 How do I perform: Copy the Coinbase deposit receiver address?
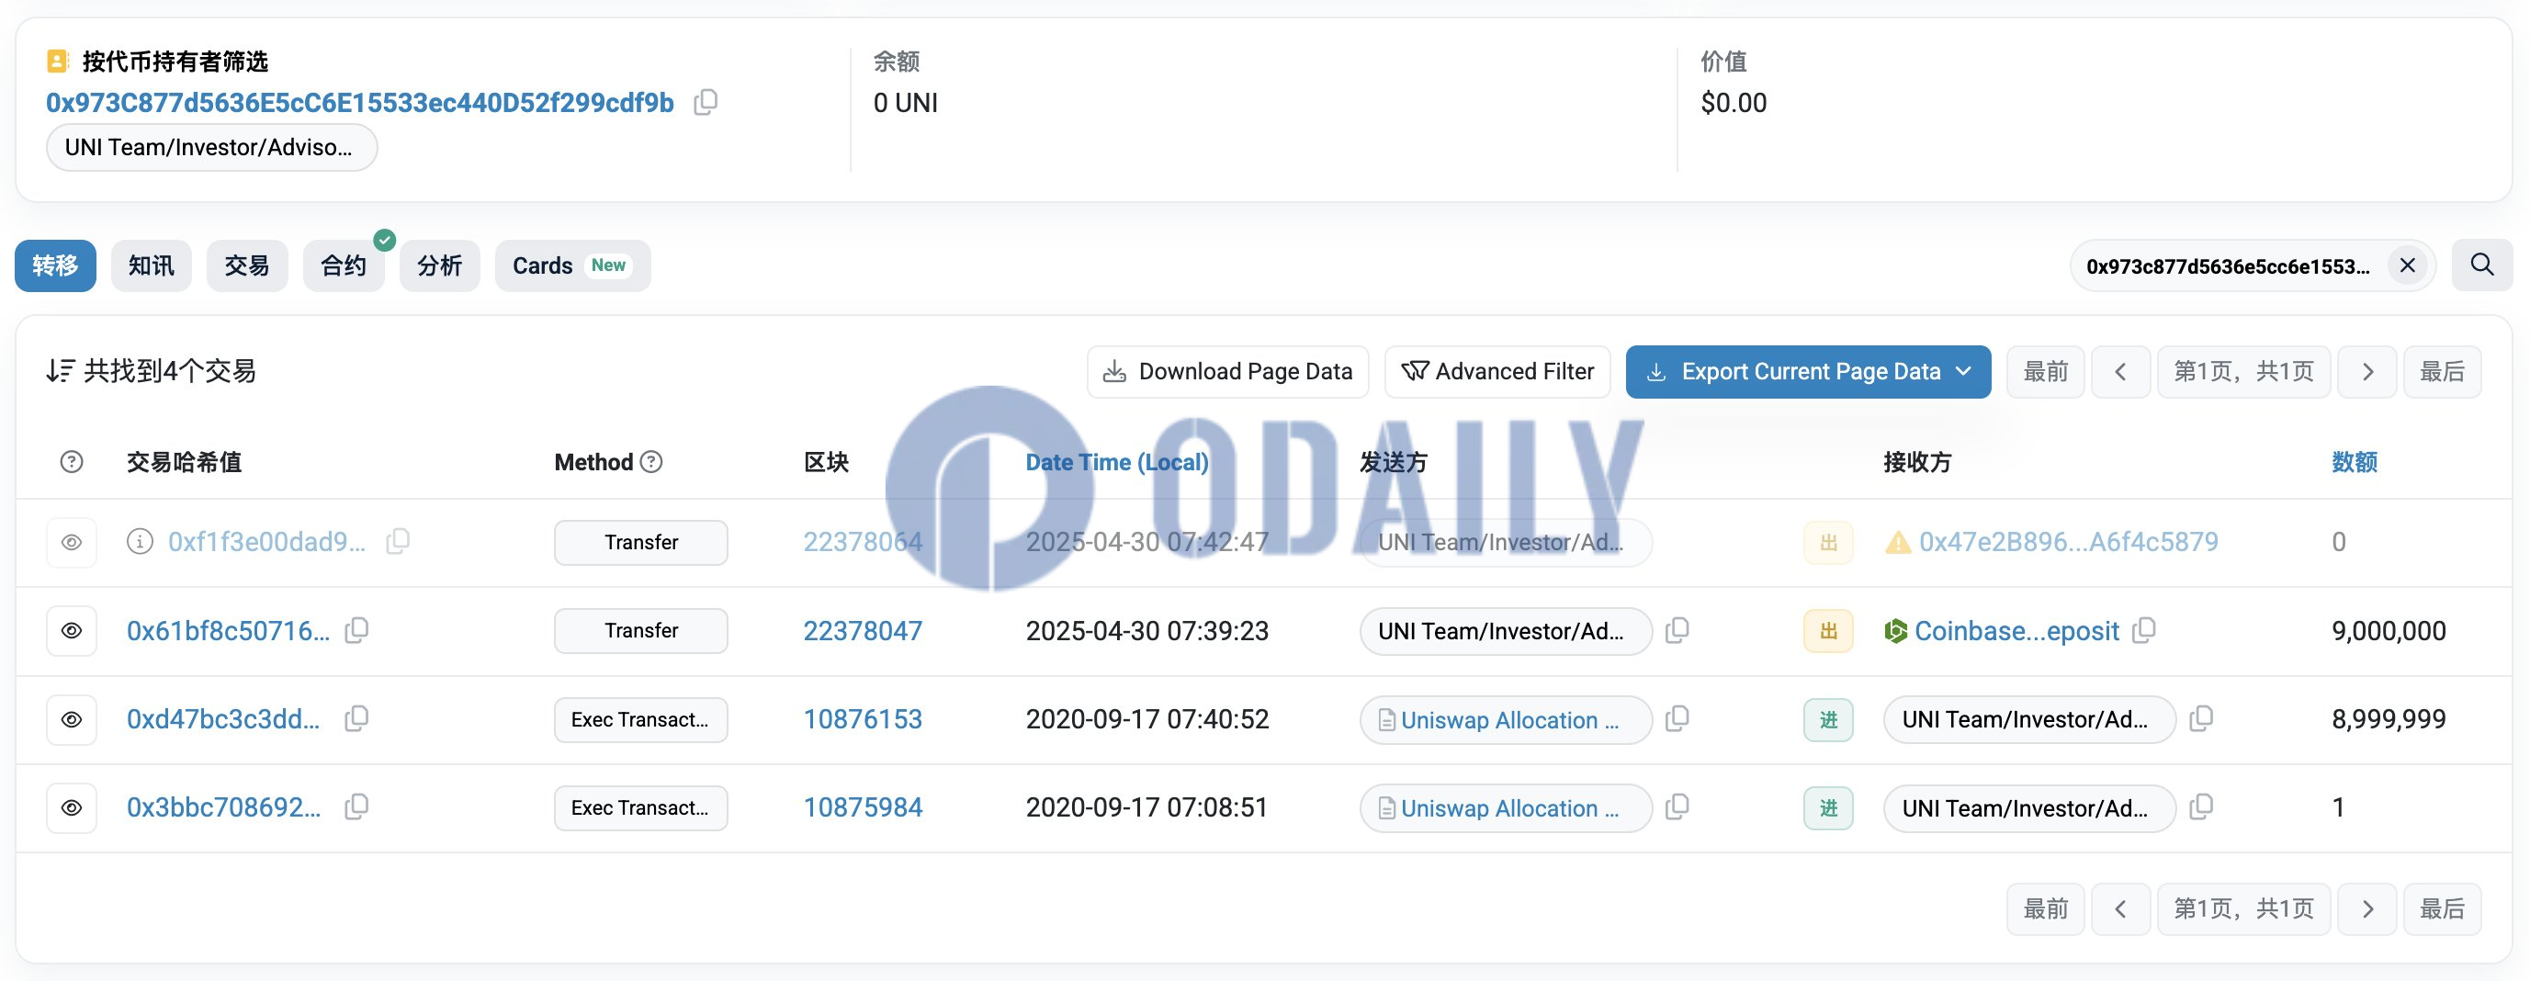click(2144, 630)
